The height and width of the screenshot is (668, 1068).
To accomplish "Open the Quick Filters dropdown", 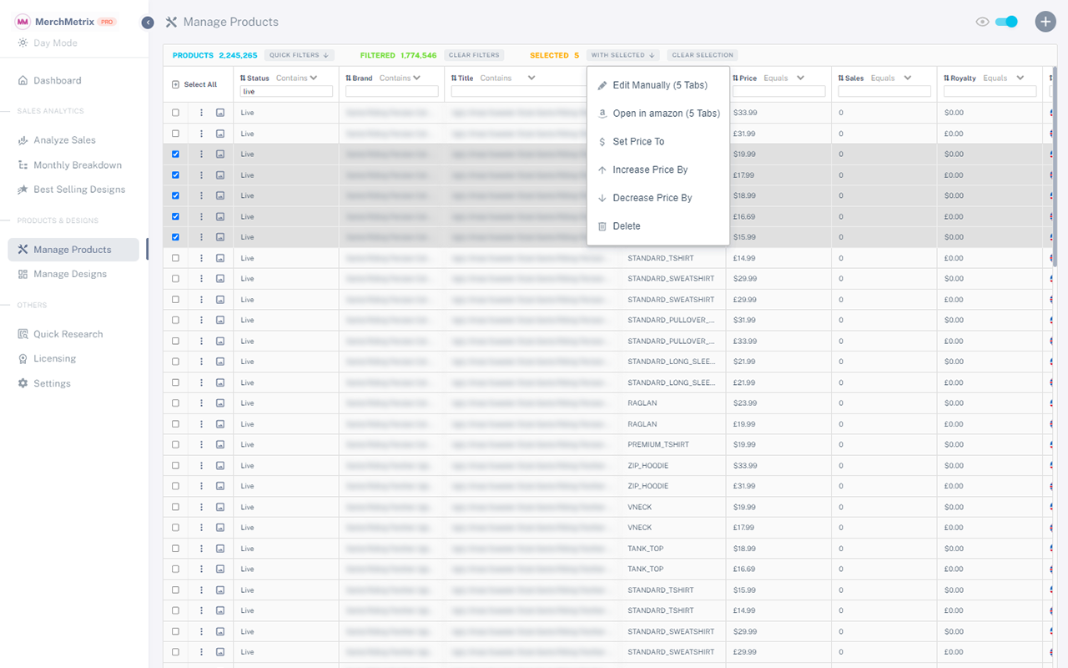I will pos(299,54).
